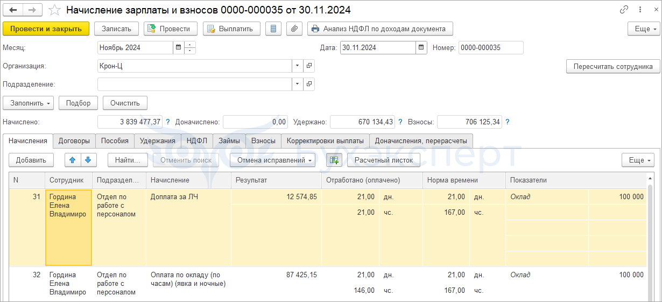Image resolution: width=662 pixels, height=302 pixels.
Task: Add document to favorites star
Action: pos(54,10)
